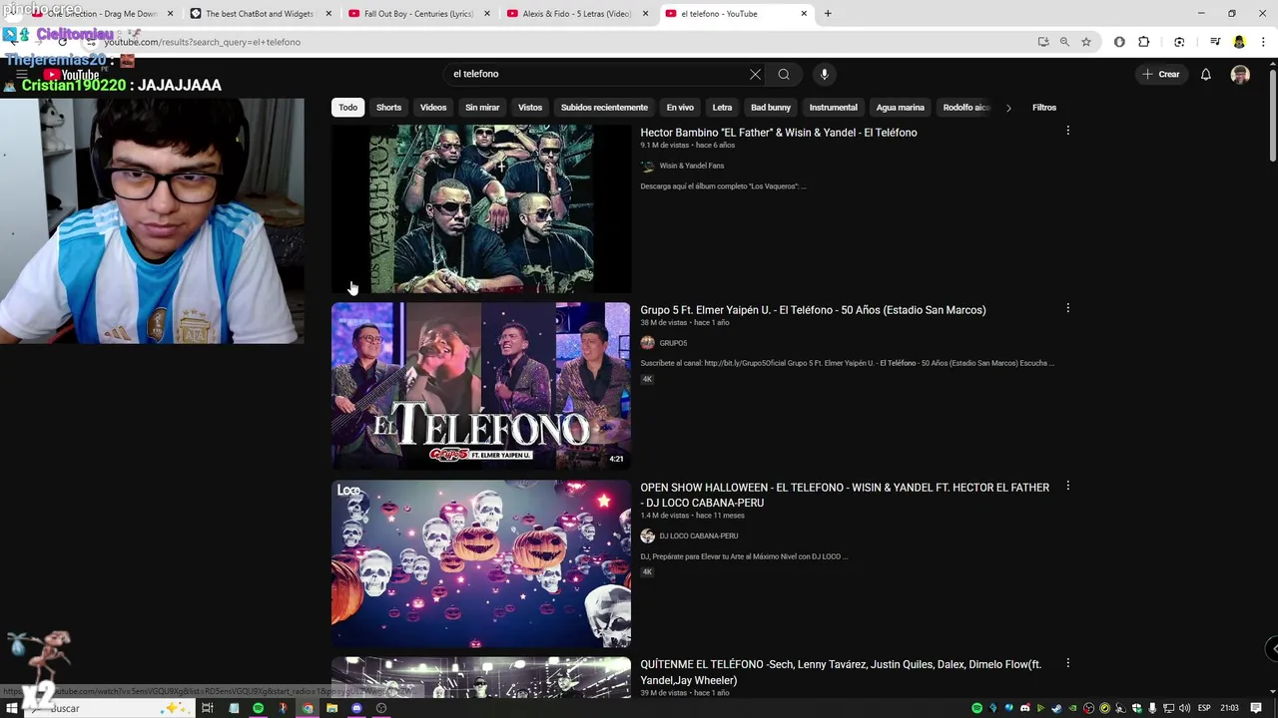Image resolution: width=1278 pixels, height=718 pixels.
Task: Select the Todo filter chip
Action: [347, 108]
